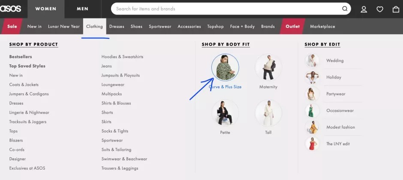Click the Partywear edit thumbnail
The height and width of the screenshot is (180, 403).
(x=312, y=94)
